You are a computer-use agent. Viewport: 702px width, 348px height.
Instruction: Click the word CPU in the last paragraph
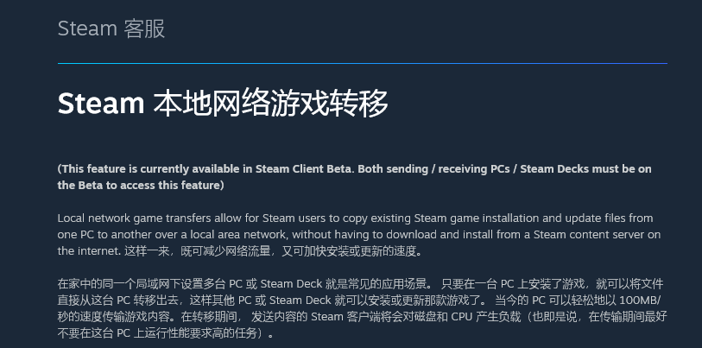coord(462,317)
